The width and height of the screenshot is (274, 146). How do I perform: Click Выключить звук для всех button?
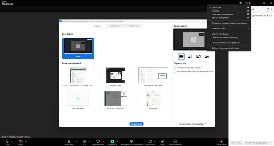256,143
